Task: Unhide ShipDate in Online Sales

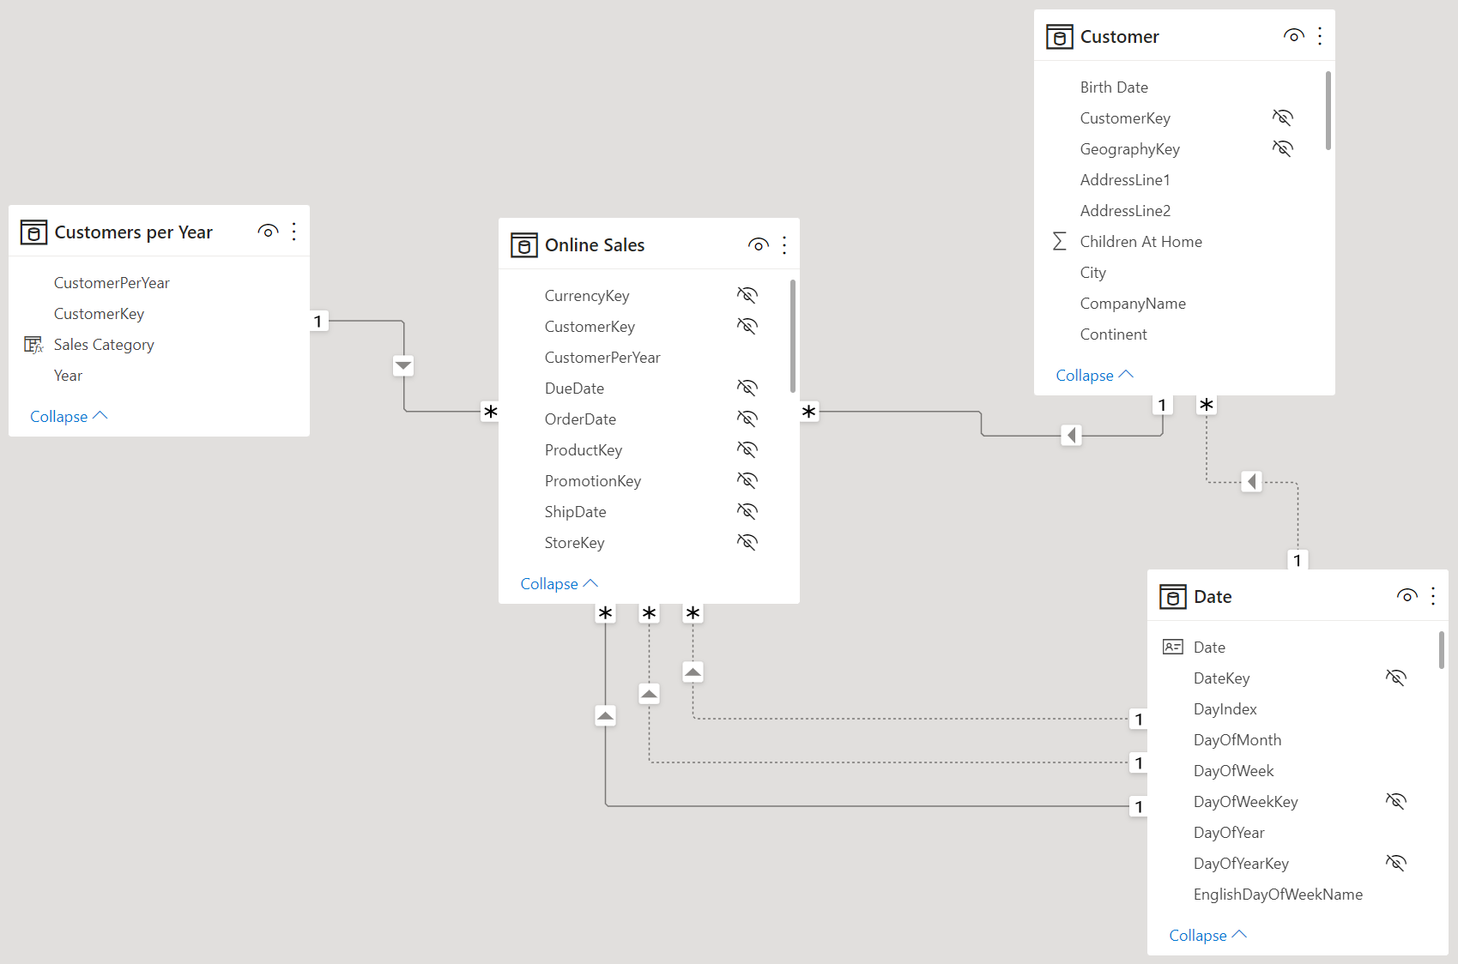Action: 747,512
